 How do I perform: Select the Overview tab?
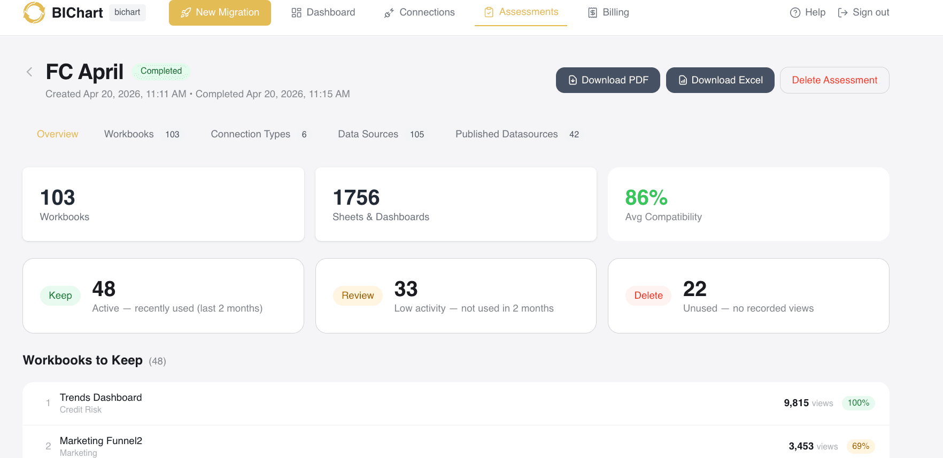[x=57, y=134]
